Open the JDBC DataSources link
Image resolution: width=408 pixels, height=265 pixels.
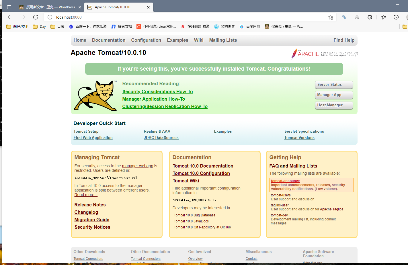[x=161, y=138]
